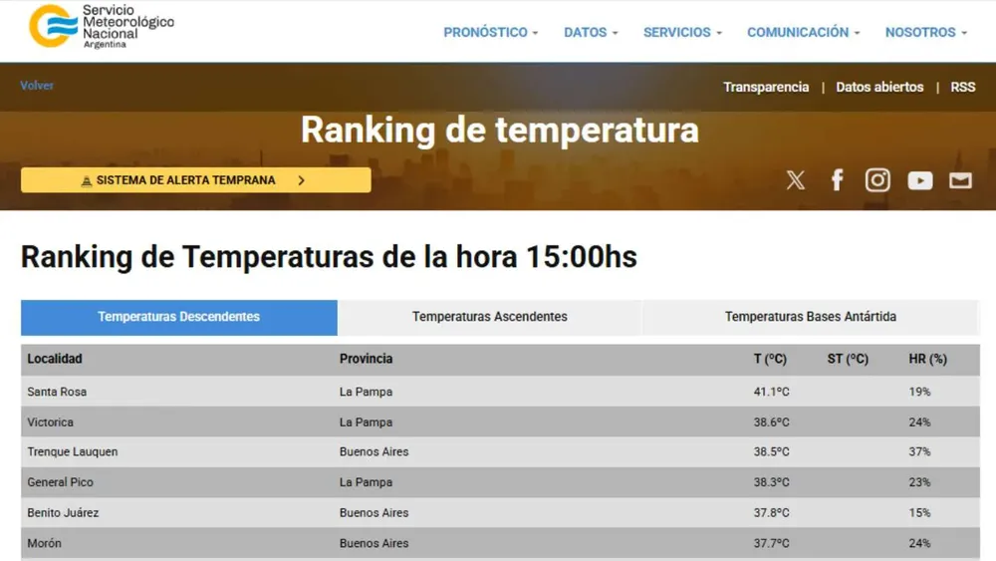Click the 19% humidity value
The height and width of the screenshot is (561, 996).
pyautogui.click(x=919, y=392)
